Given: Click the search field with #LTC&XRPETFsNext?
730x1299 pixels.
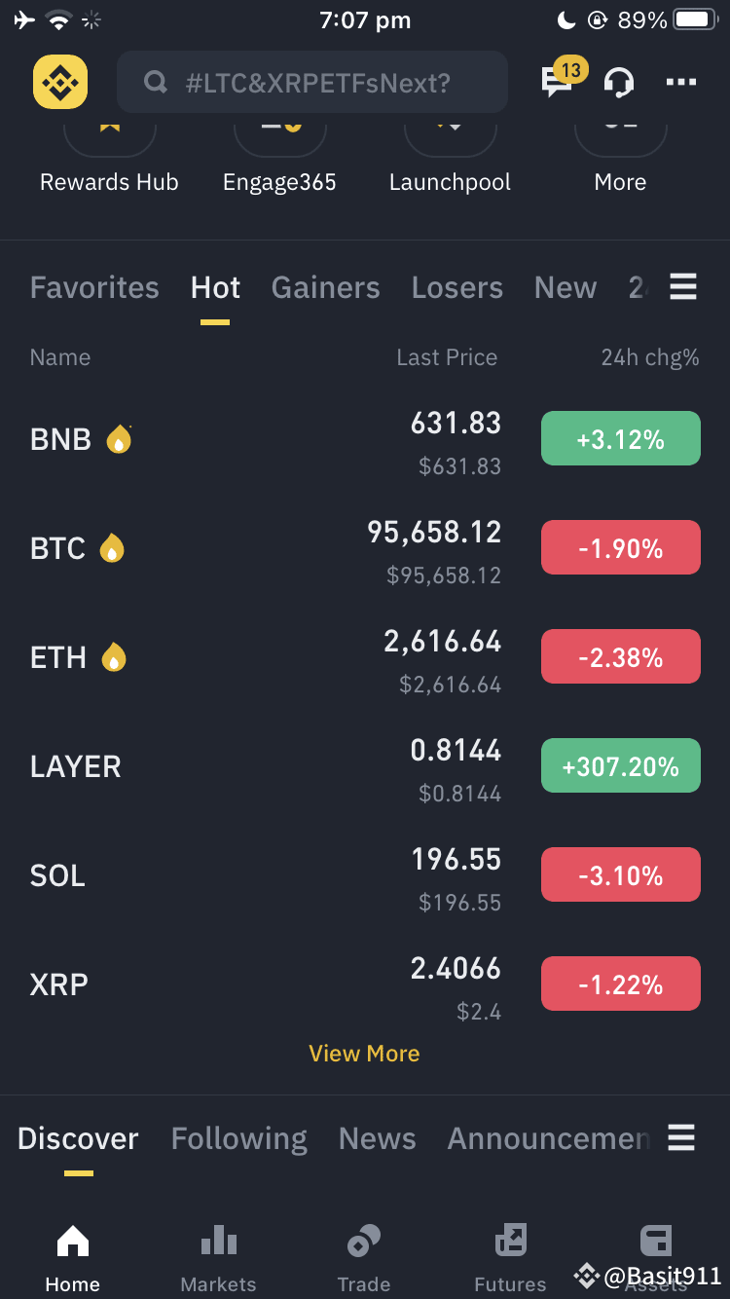Looking at the screenshot, I should pyautogui.click(x=312, y=83).
